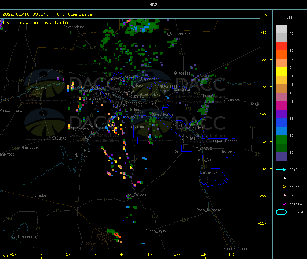Select the blue 35-36 dBZ legend swatch

coord(281,123)
